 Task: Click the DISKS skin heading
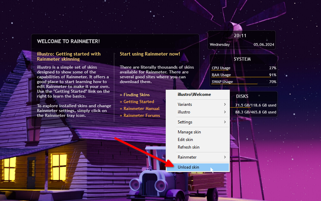pos(242,96)
